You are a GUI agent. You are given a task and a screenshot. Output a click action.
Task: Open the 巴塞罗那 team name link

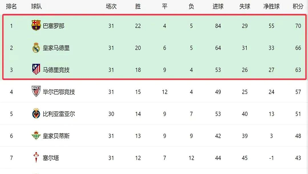tap(54, 26)
